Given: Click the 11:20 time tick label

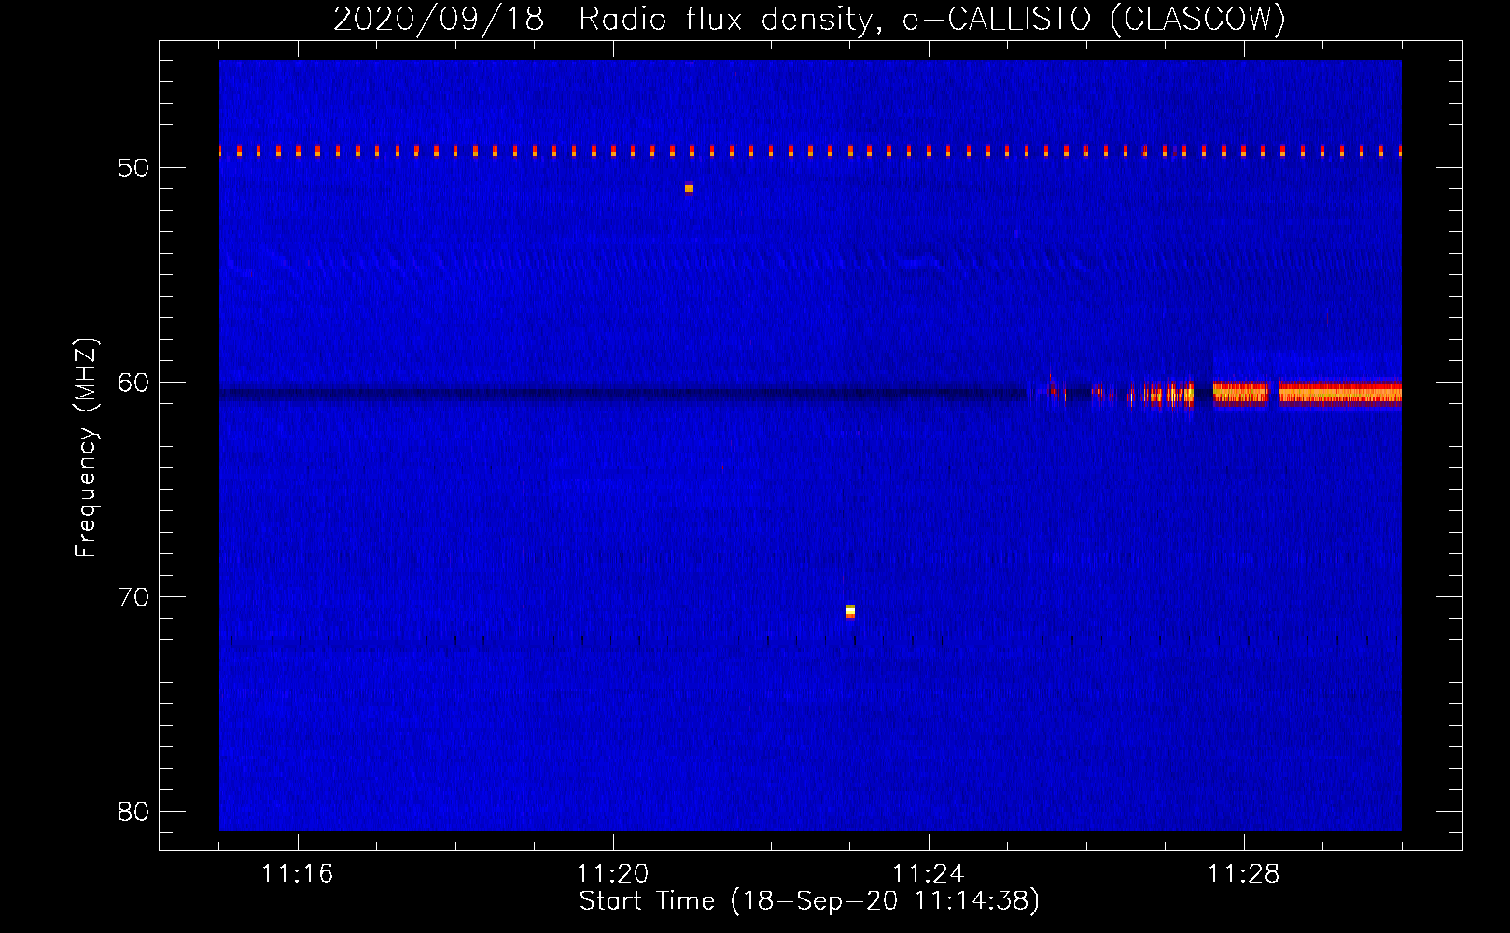Looking at the screenshot, I should pos(612,874).
